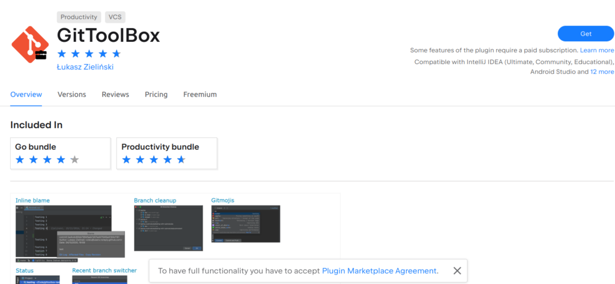Expand the 12 more compatible products link

[602, 71]
